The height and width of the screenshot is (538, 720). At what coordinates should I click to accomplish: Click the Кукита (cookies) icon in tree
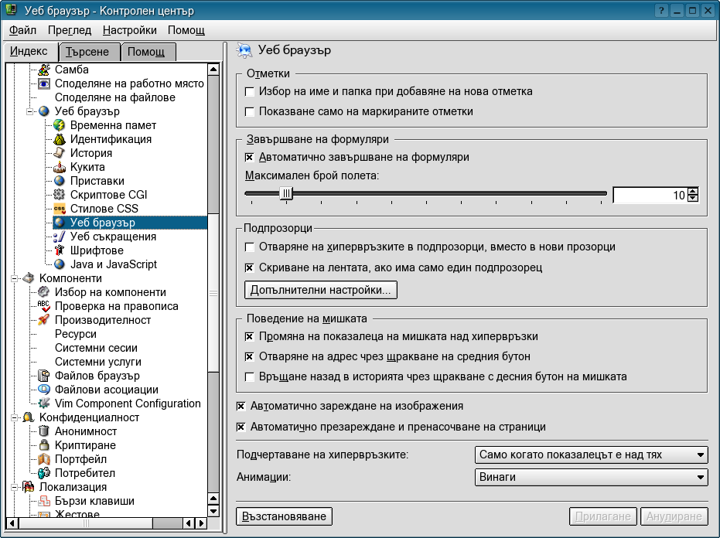tap(60, 167)
